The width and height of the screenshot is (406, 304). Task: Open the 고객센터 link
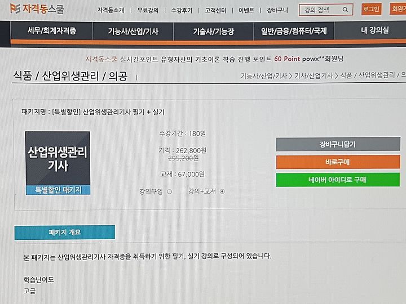(215, 10)
